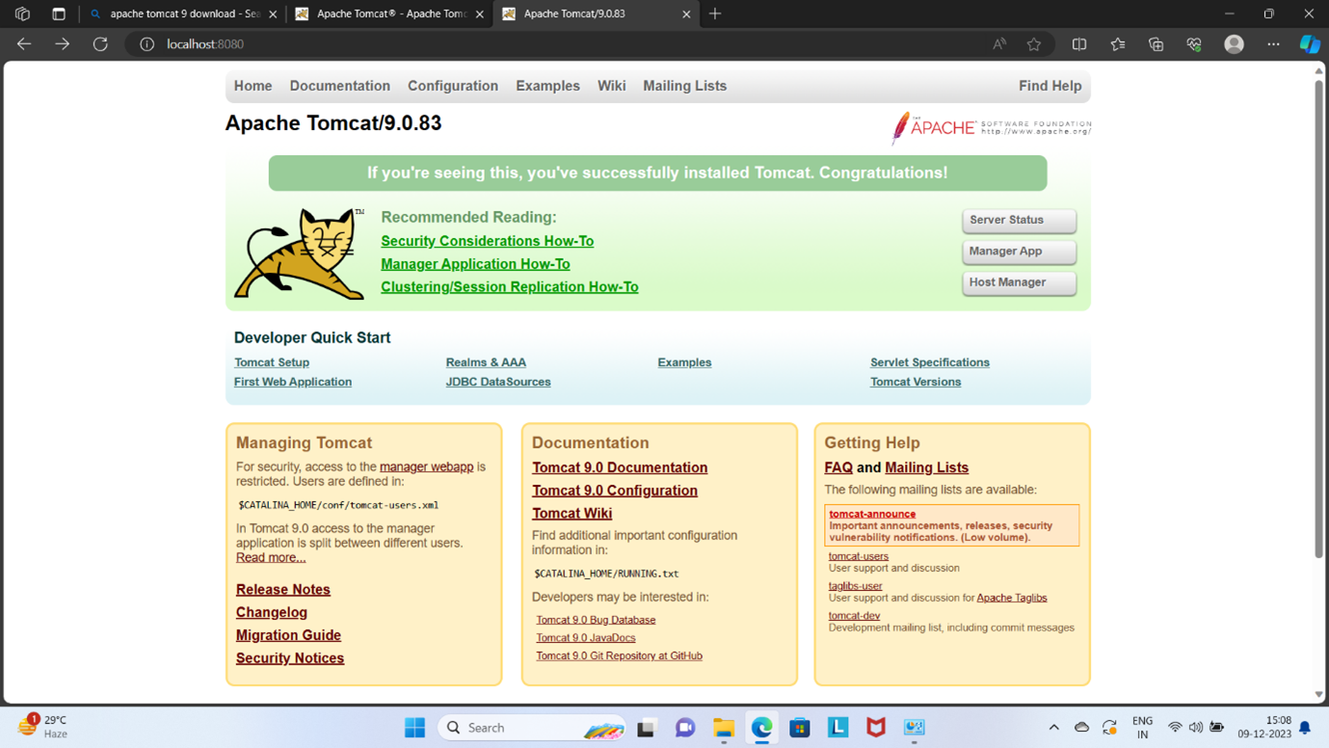View site information icon beside localhost:8080
The width and height of the screenshot is (1329, 748).
tap(146, 44)
